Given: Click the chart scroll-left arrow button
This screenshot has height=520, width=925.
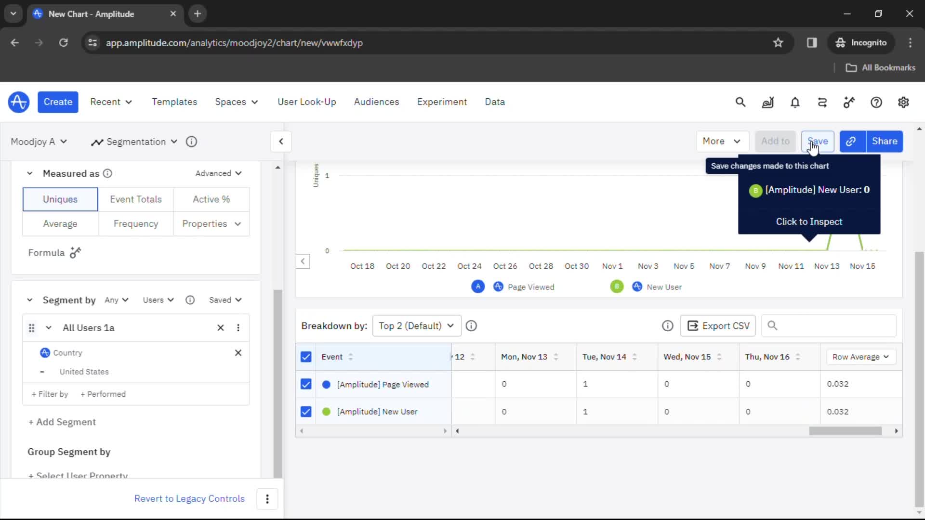Looking at the screenshot, I should (303, 261).
